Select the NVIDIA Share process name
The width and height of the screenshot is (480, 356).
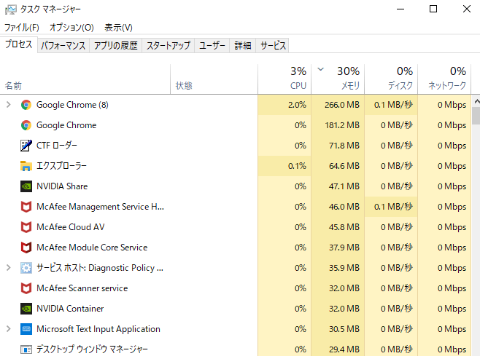(62, 186)
